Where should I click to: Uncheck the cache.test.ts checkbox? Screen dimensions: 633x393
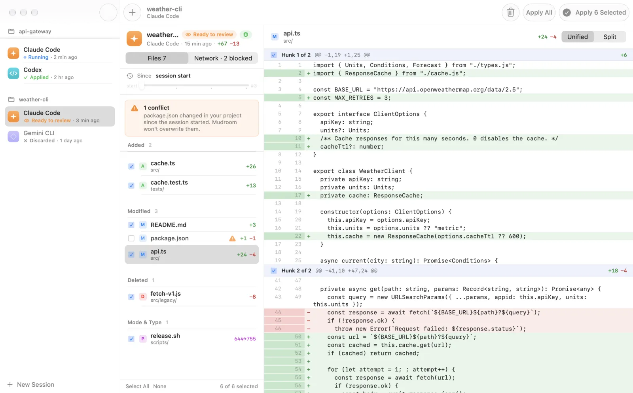(131, 185)
